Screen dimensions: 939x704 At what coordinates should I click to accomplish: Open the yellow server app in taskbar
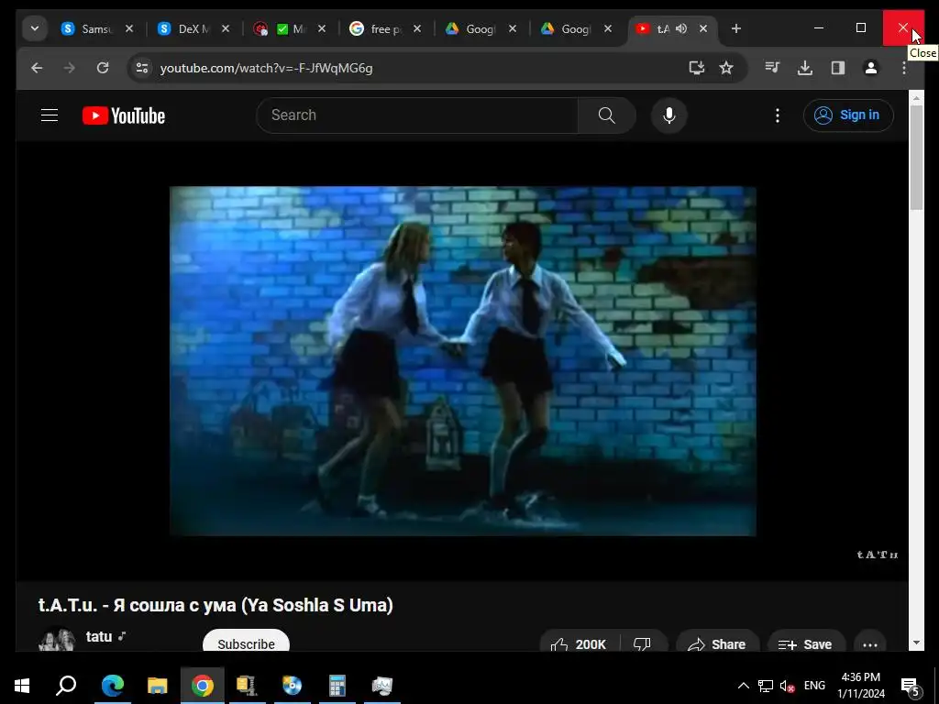(247, 686)
